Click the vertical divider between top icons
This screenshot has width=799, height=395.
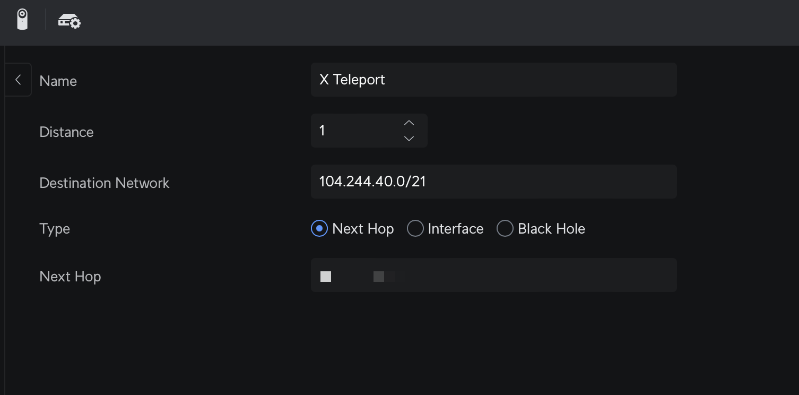(x=46, y=20)
